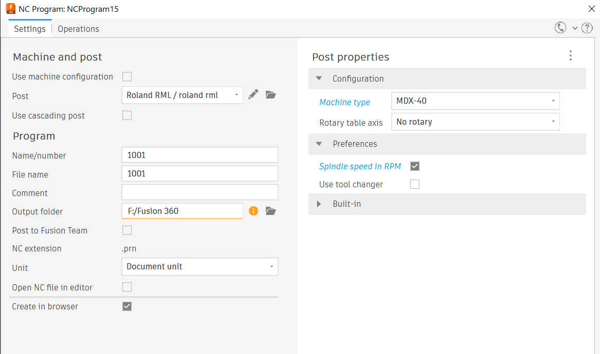Open the folder icon beside Post dropdown
Image resolution: width=600 pixels, height=354 pixels.
271,94
